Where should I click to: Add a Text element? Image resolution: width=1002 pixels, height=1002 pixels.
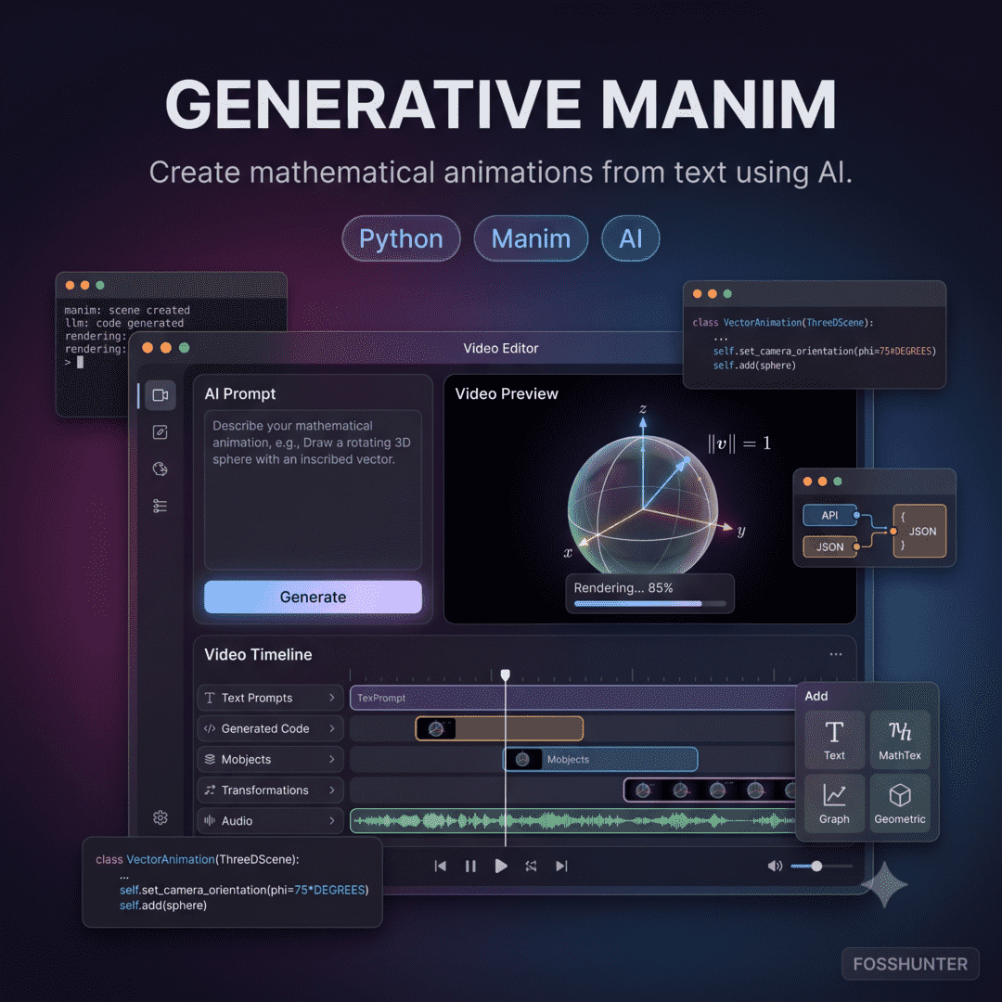[834, 739]
